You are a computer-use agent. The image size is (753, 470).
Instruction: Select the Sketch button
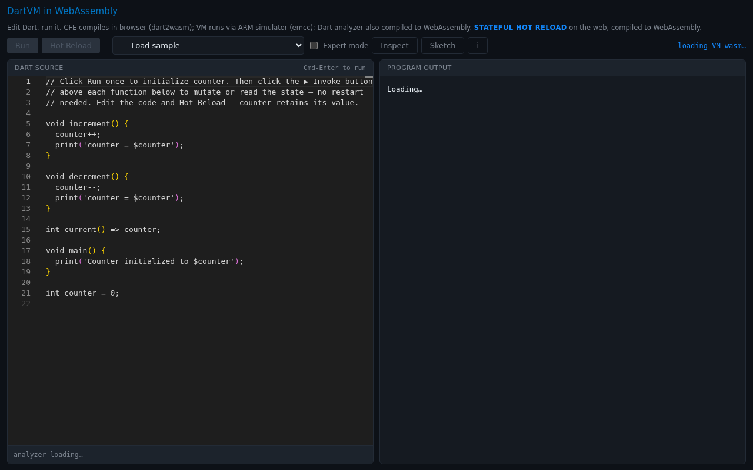tap(442, 46)
